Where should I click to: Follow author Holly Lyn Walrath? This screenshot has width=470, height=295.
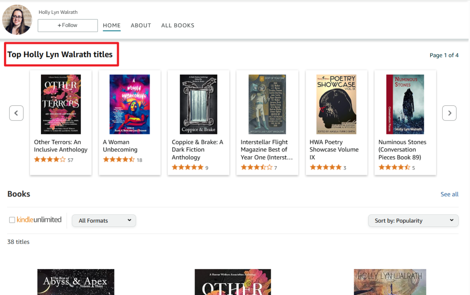tap(68, 26)
